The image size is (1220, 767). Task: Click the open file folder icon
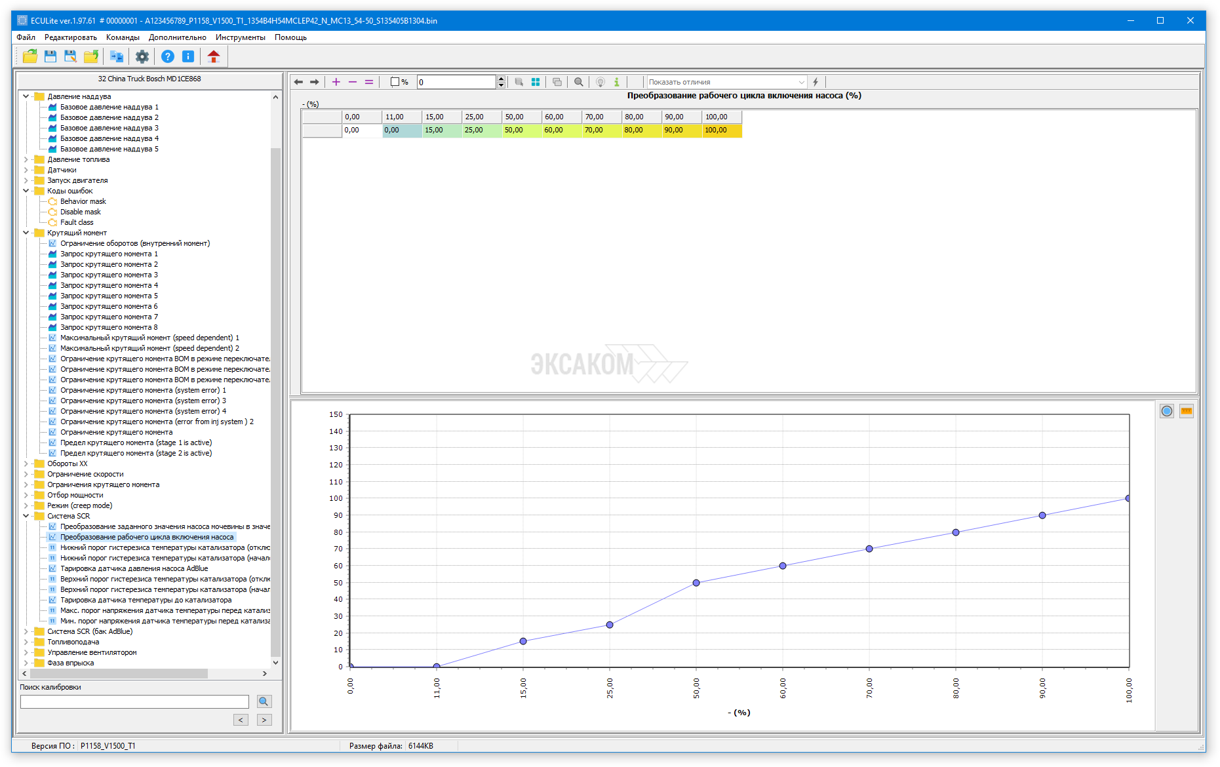click(30, 57)
